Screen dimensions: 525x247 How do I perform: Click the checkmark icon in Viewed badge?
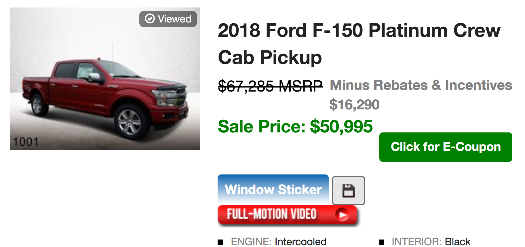point(150,19)
